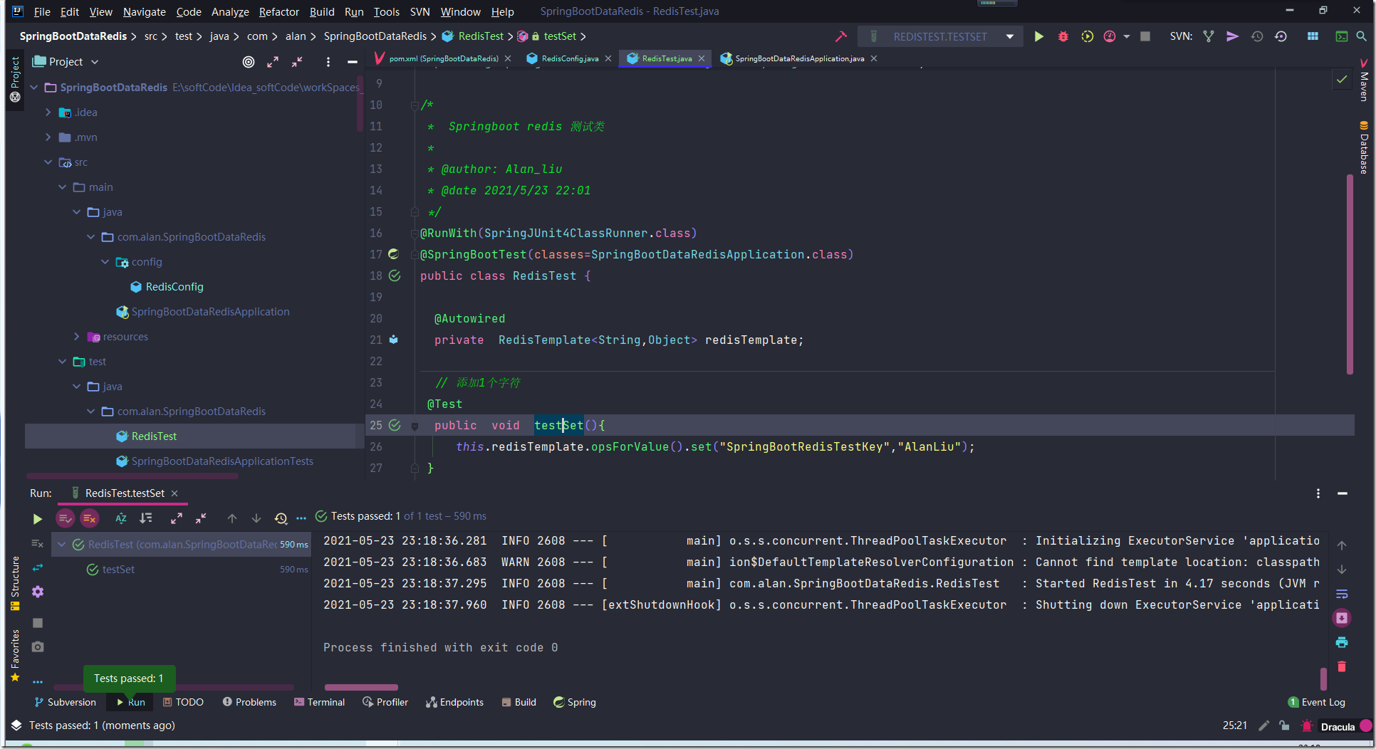The width and height of the screenshot is (1376, 749).
Task: Click the console horizontal scrollbar
Action: (361, 687)
